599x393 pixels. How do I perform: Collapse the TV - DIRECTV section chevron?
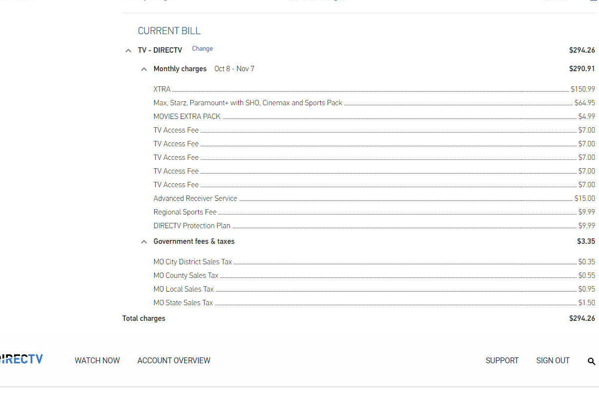(128, 51)
